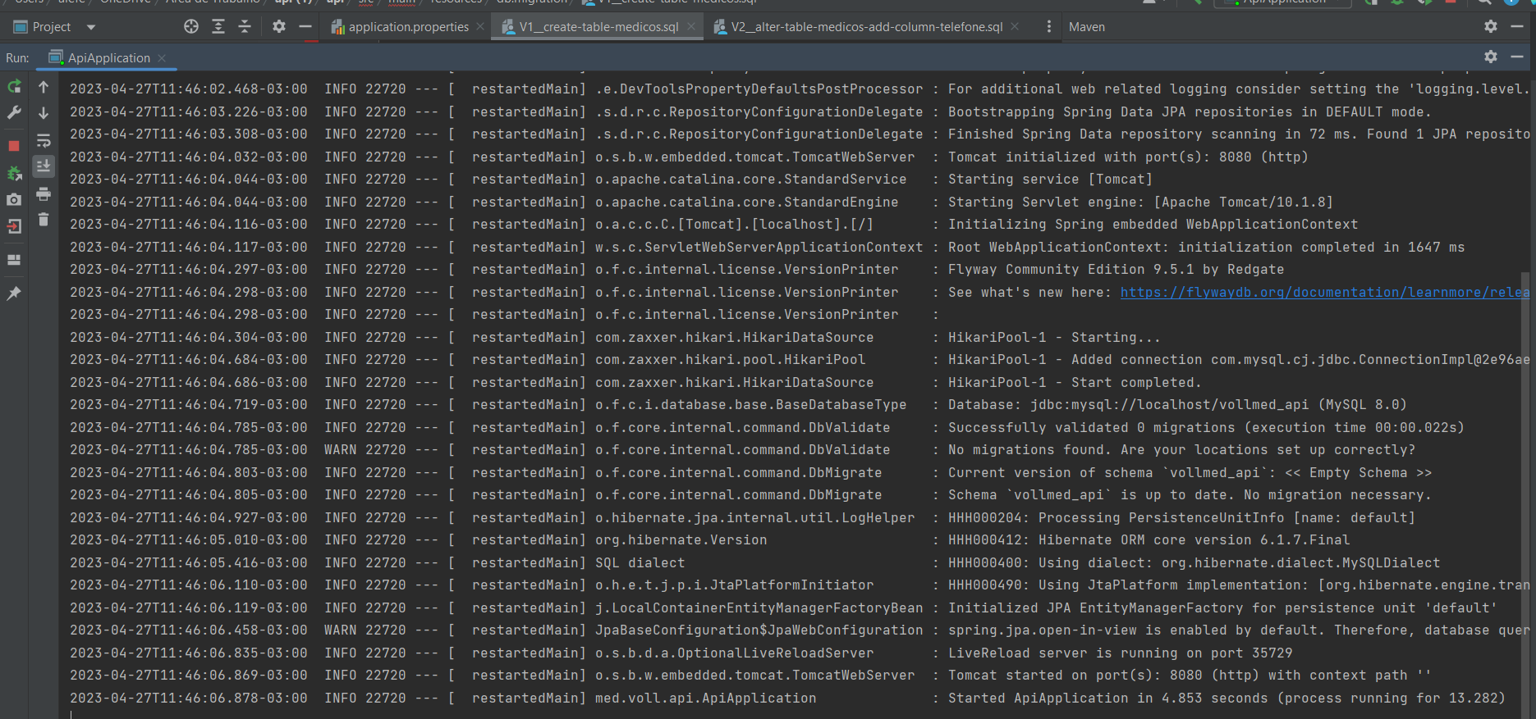Open run configuration wrench icon
This screenshot has height=719, width=1536.
pyautogui.click(x=14, y=113)
